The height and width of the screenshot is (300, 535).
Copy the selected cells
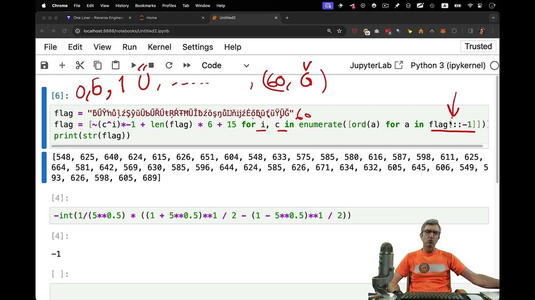click(x=97, y=65)
